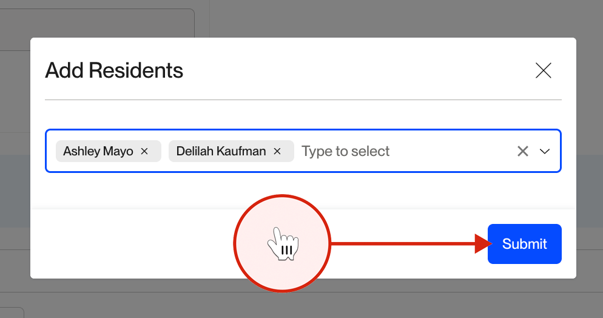Click the blank area below the resident selector
Image resolution: width=603 pixels, height=318 pixels.
303,191
